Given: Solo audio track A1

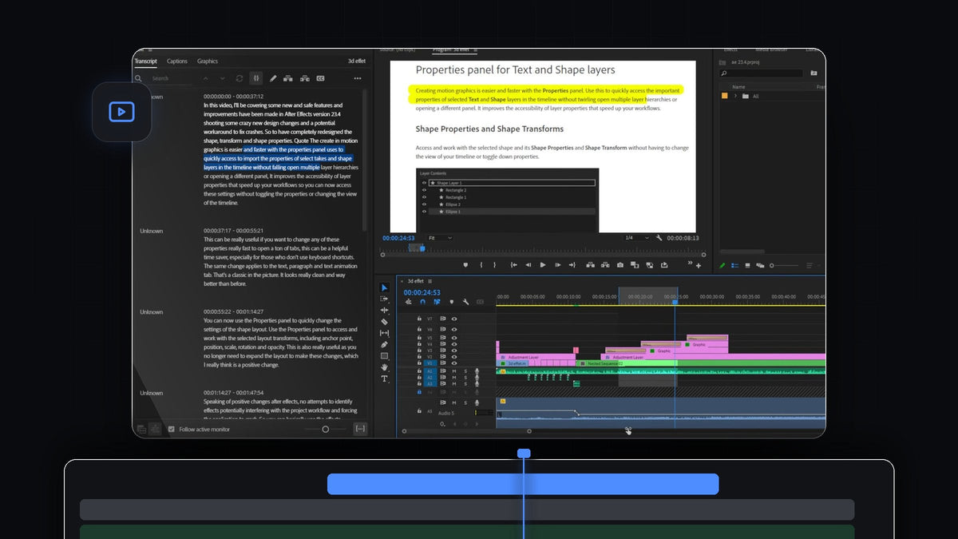Looking at the screenshot, I should coord(465,371).
